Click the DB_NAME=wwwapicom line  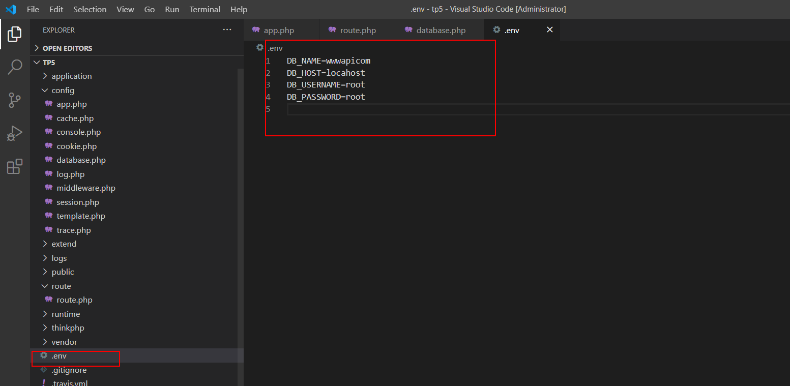(329, 61)
